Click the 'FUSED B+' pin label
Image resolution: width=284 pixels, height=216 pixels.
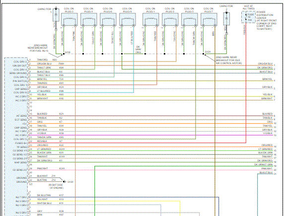click(21, 143)
